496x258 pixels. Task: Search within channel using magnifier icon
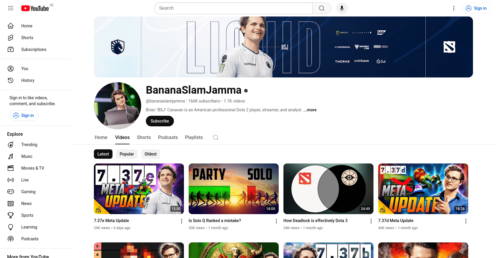[x=216, y=138]
